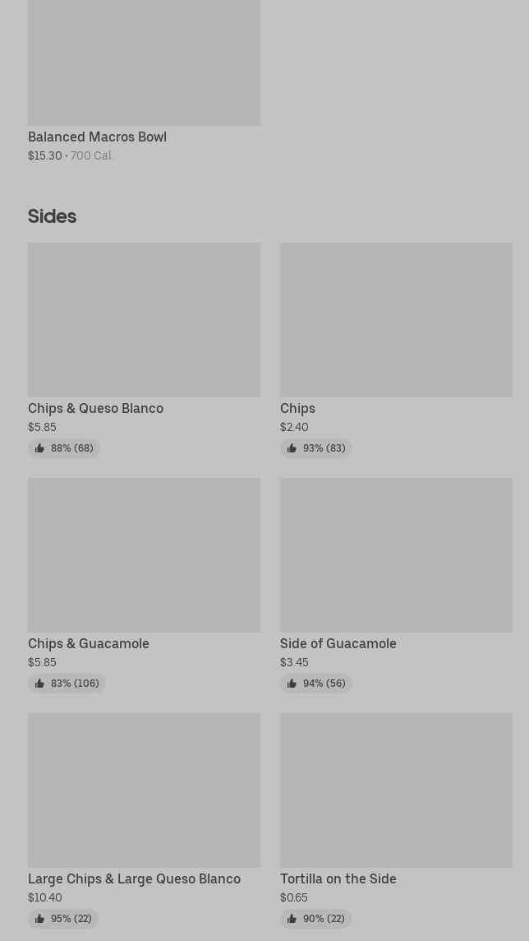The width and height of the screenshot is (529, 941).
Task: Choose the Chips & Guacamole title
Action: click(x=89, y=644)
